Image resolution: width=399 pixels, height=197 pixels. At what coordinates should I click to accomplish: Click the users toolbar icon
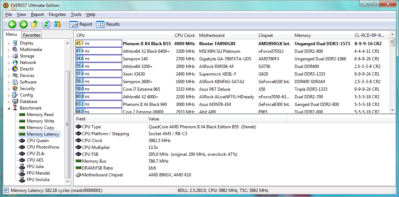click(x=57, y=24)
